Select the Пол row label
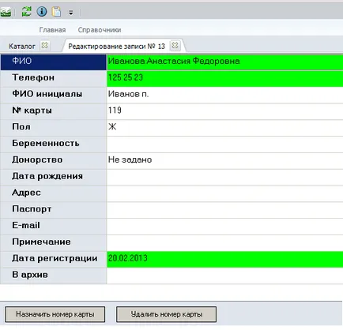Viewport: 343px width, 330px height. (x=53, y=128)
